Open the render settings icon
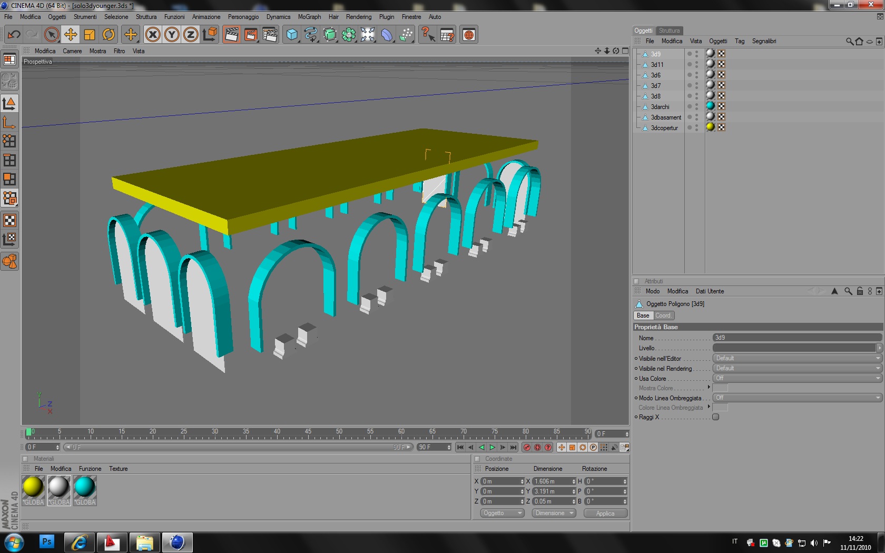The image size is (885, 553). point(270,35)
